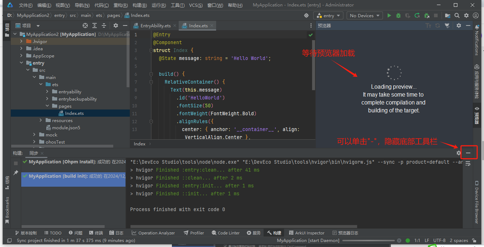Hide the project panel with minus icon

125,25
